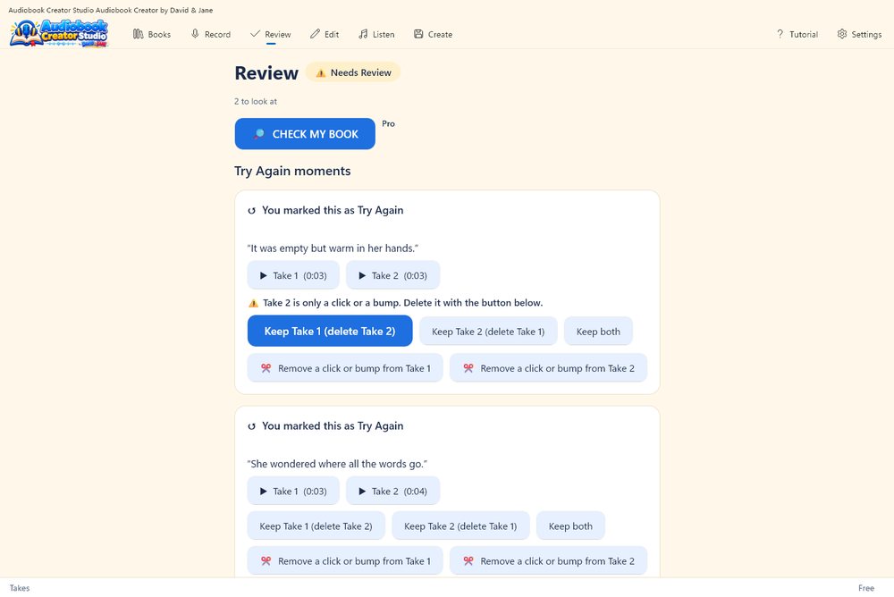Open the Tutorial link
This screenshot has width=894, height=597.
coord(797,34)
